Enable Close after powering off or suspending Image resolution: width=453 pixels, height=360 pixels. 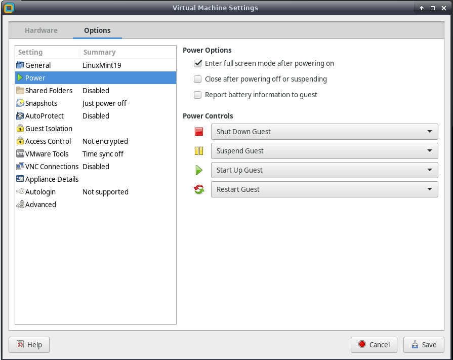point(198,79)
